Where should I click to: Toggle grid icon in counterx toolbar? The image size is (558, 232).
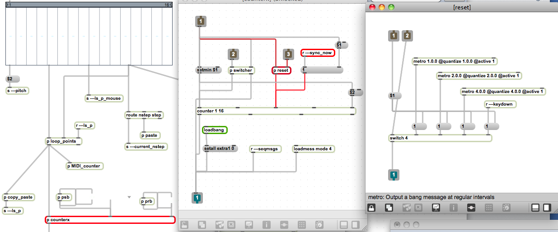302,224
